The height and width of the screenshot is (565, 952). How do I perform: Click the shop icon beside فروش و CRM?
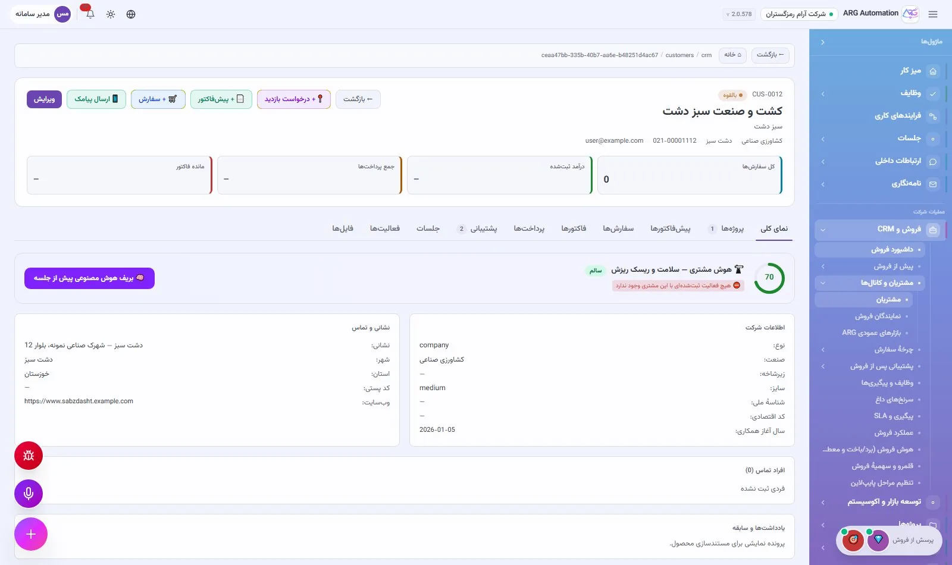tap(933, 230)
